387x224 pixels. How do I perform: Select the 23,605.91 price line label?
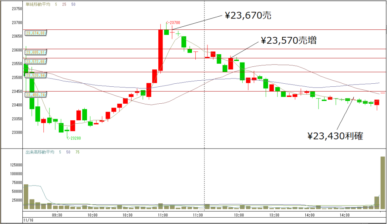click(36, 52)
